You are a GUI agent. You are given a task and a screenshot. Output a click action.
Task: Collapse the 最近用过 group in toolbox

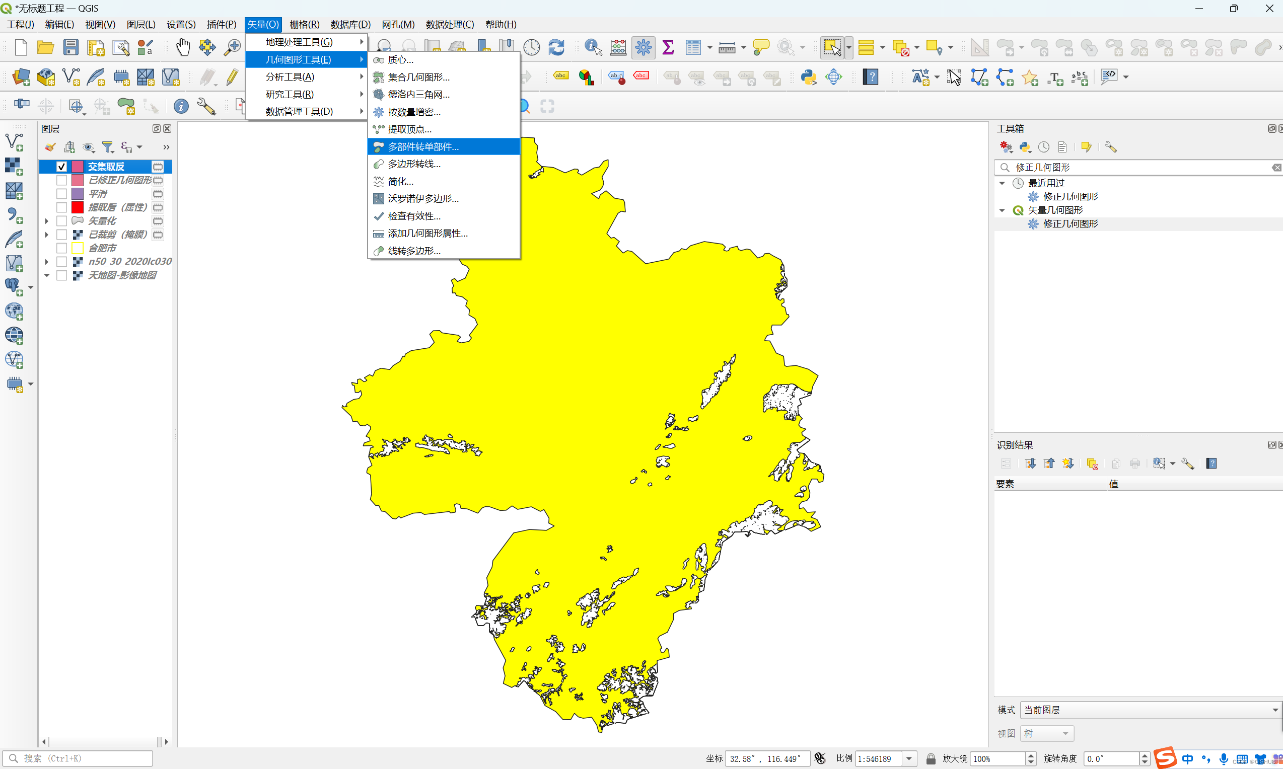[1002, 183]
